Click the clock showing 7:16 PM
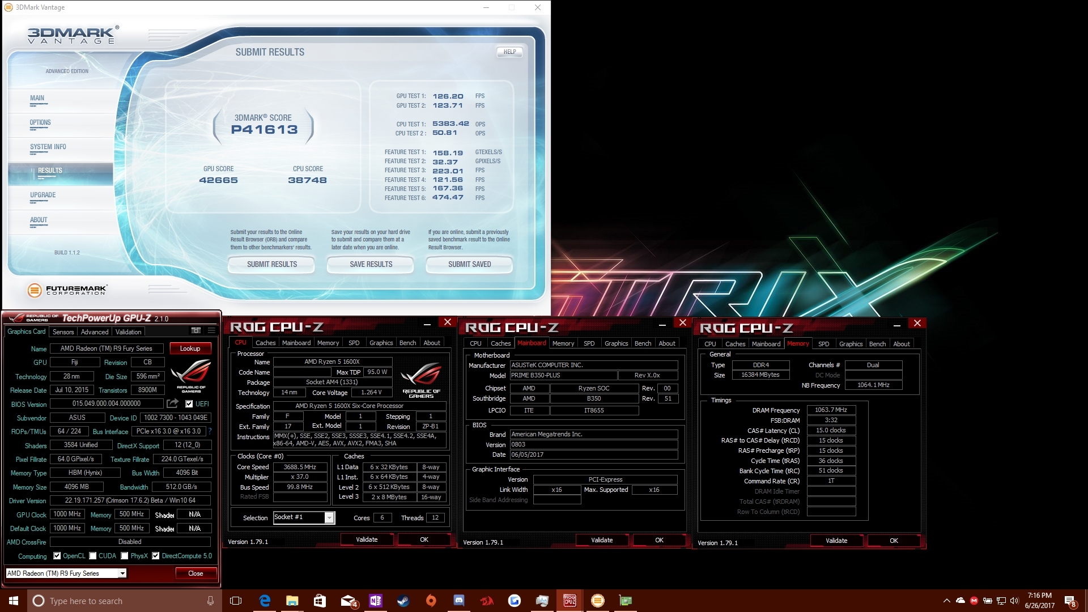1088x612 pixels. 1040,596
